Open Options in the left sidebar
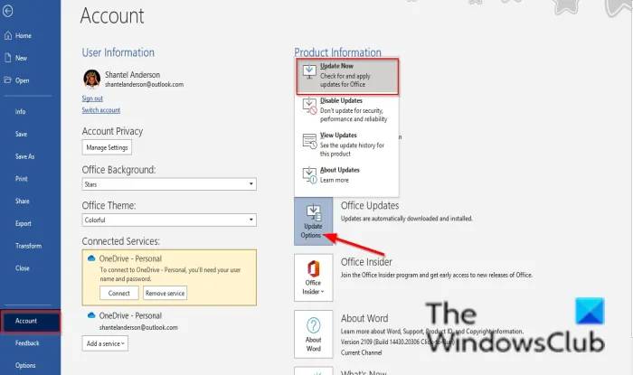 click(25, 365)
